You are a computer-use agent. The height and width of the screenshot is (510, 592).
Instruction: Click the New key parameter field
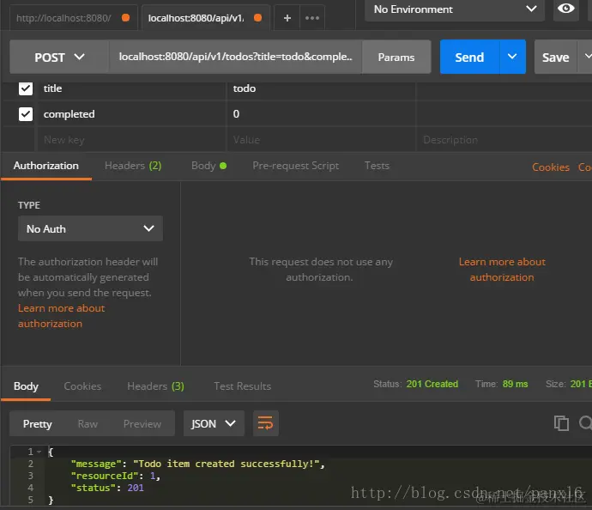(x=132, y=140)
